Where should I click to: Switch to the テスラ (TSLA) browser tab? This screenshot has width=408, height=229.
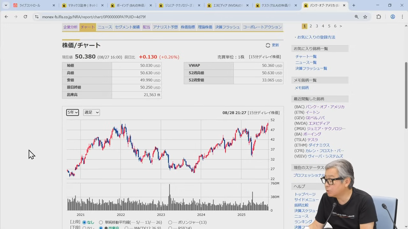[275, 5]
